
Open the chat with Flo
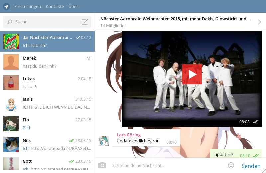(47, 124)
